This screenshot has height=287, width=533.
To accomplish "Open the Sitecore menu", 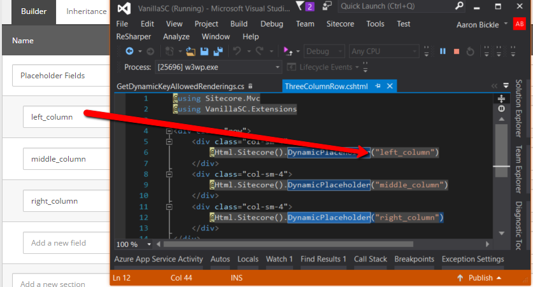I will click(x=340, y=24).
